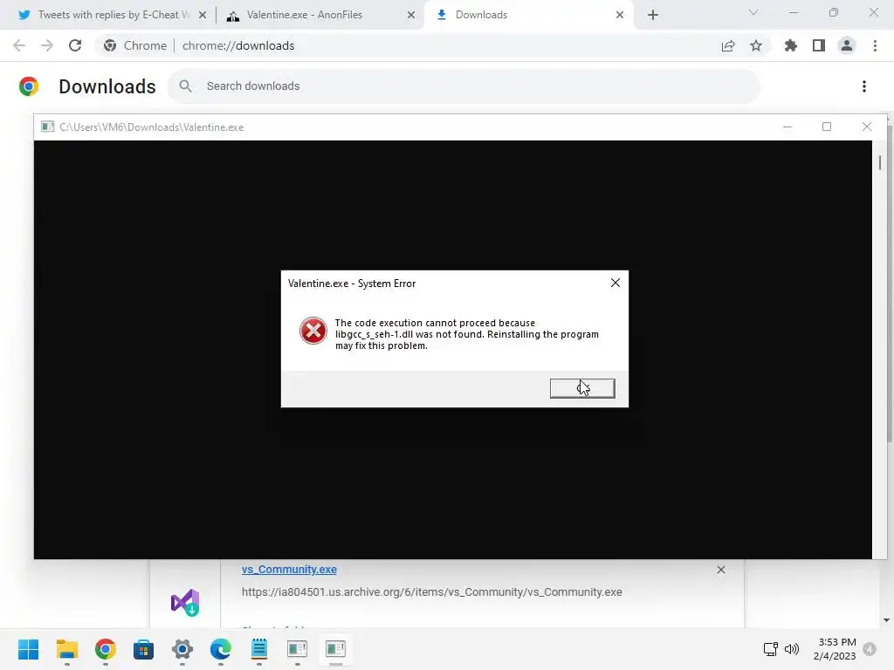894x670 pixels.
Task: Open File Explorer from the taskbar
Action: [66, 649]
